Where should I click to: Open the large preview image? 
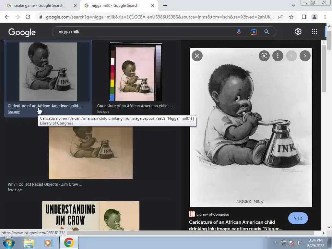click(251, 127)
